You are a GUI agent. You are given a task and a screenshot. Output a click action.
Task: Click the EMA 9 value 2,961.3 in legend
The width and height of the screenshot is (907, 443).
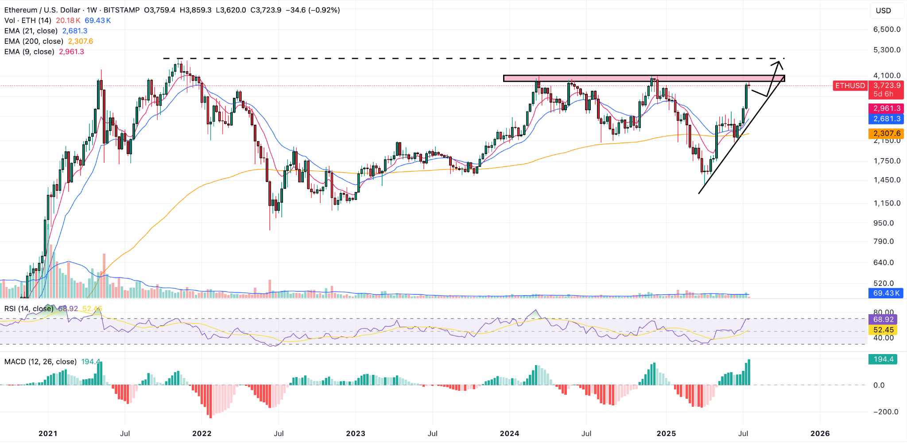[71, 52]
